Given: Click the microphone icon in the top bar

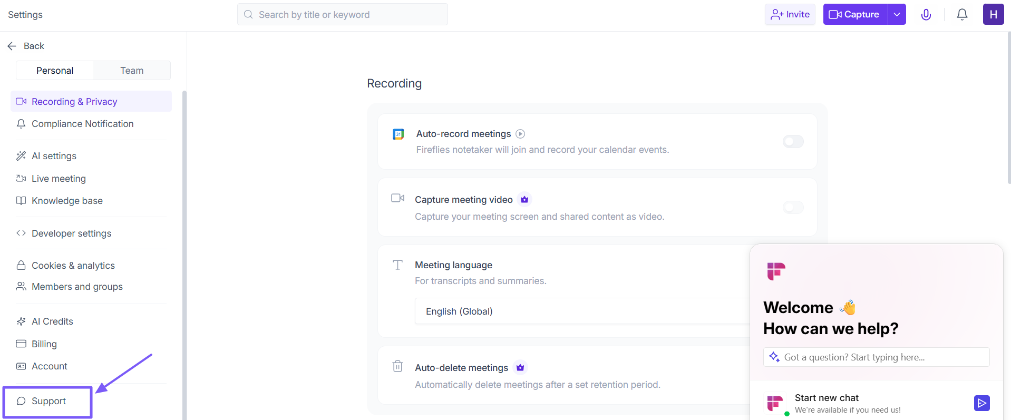Looking at the screenshot, I should tap(926, 15).
